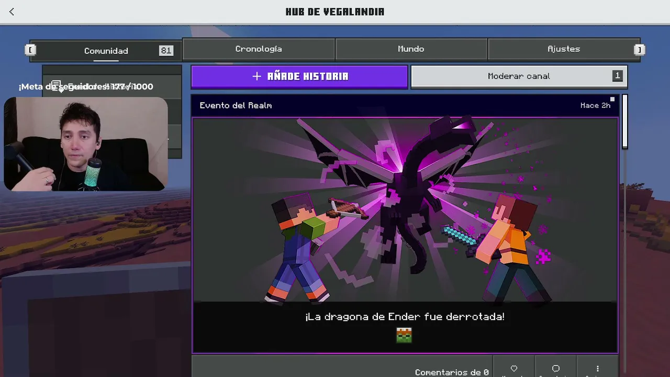
Task: Click the left bracket tab navigation icon
Action: 30,50
